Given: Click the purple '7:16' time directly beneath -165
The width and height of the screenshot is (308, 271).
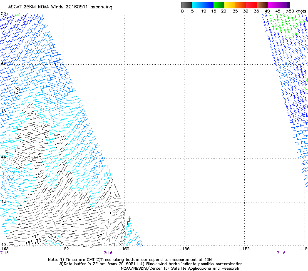Looking at the screenshot, I should pos(4,253).
